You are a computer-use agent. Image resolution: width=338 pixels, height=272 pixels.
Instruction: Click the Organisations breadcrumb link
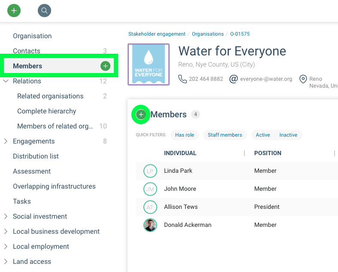pyautogui.click(x=207, y=34)
